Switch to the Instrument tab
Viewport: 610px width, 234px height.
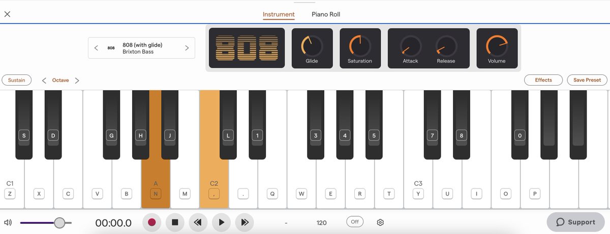tap(279, 14)
